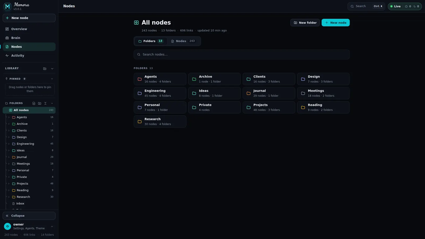This screenshot has width=425, height=239.
Task: Expand the Projects folder chevron in sidebar
Action: [x=9, y=184]
